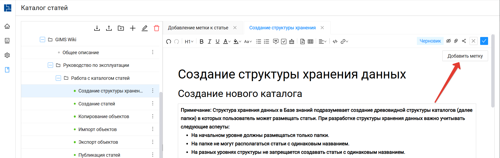Toggle article visibility eye icon
Viewport: 500px width, 158px height.
[x=448, y=41]
